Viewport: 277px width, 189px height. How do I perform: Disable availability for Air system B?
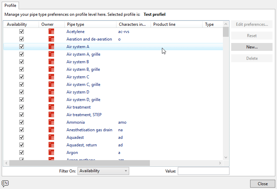point(22,62)
